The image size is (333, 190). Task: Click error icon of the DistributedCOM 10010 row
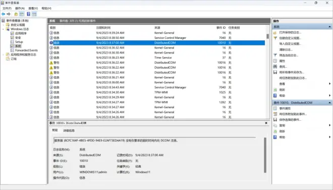[51, 43]
